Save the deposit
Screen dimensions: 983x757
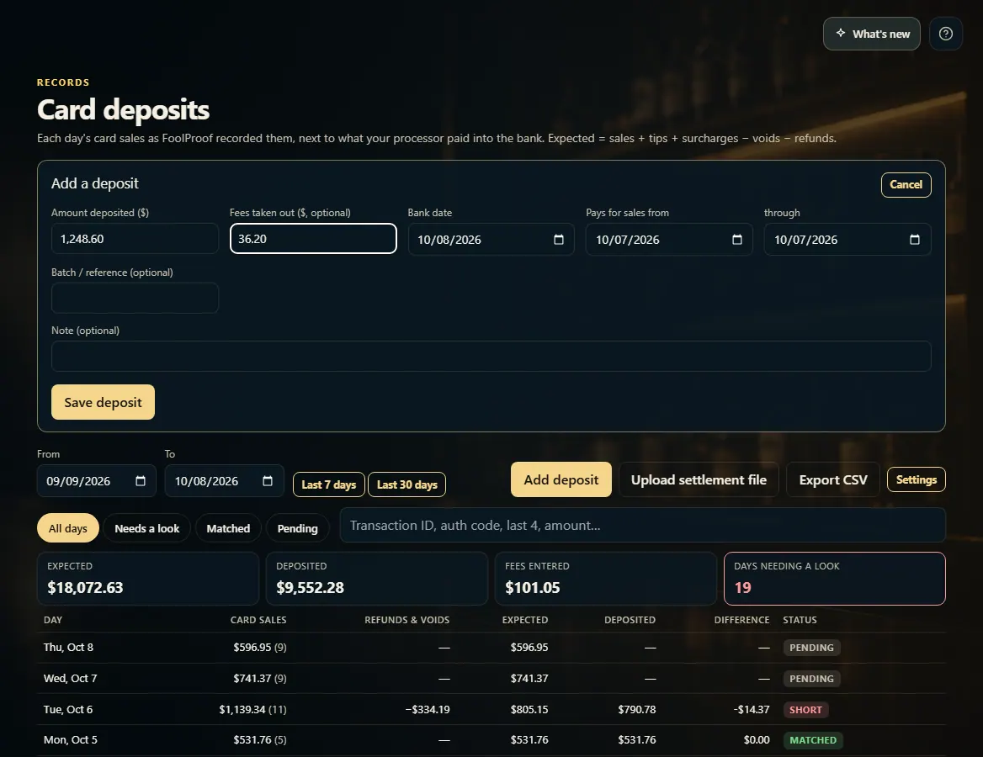tap(103, 402)
